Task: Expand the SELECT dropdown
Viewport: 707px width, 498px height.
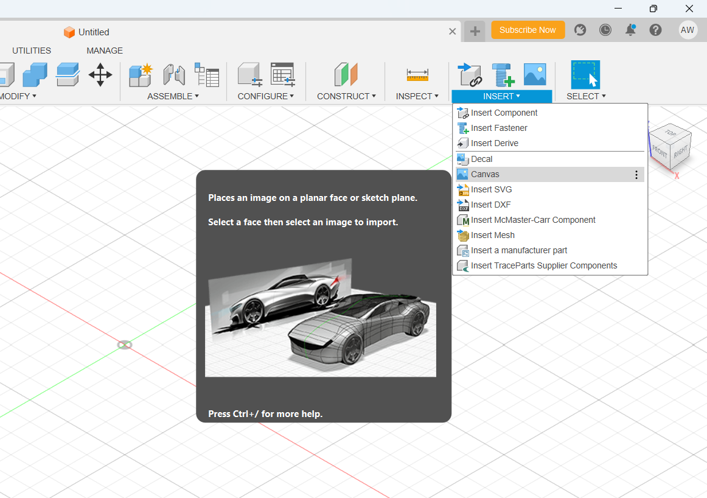Action: point(586,96)
